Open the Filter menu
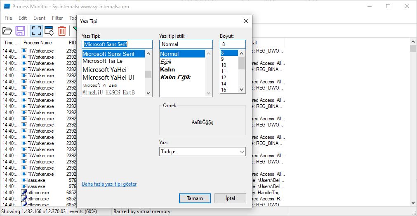 pyautogui.click(x=57, y=18)
